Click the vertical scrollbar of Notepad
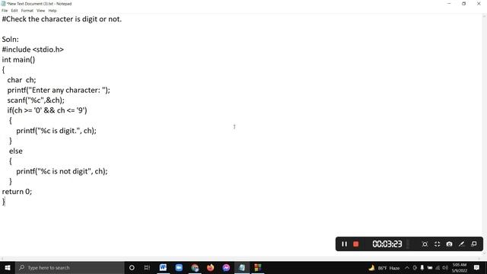Viewport: 487px width, 274px height. pos(485,135)
